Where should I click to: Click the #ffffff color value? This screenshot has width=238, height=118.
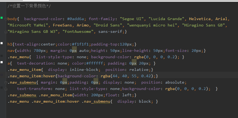(x=95, y=63)
